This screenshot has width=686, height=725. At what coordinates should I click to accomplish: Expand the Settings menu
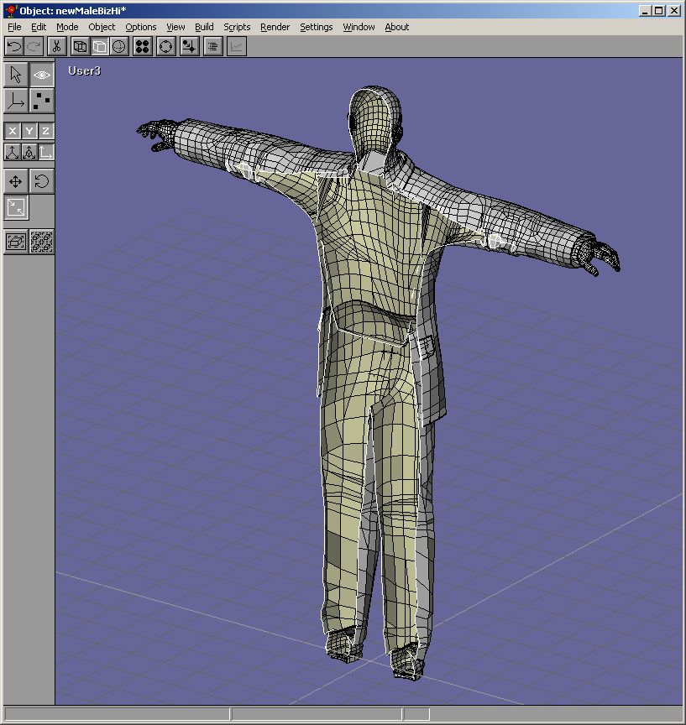[x=317, y=27]
